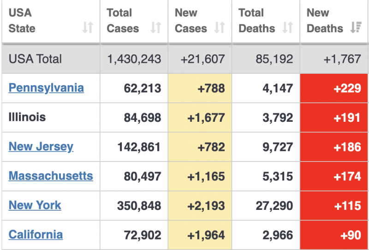Click New York's 350,848 total cases cell
This screenshot has width=369, height=250.
coord(134,206)
